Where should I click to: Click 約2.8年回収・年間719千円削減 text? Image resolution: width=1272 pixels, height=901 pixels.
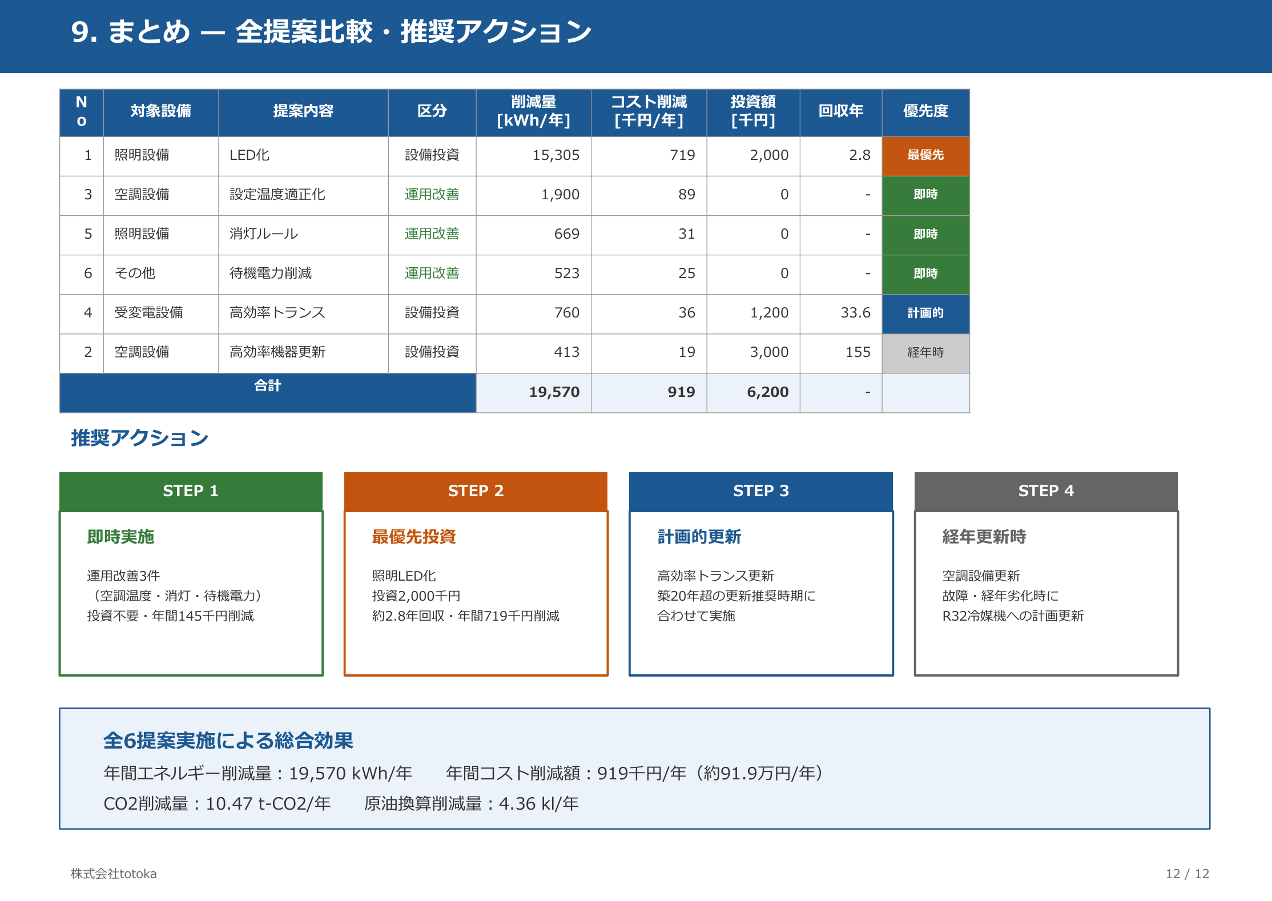(x=465, y=616)
